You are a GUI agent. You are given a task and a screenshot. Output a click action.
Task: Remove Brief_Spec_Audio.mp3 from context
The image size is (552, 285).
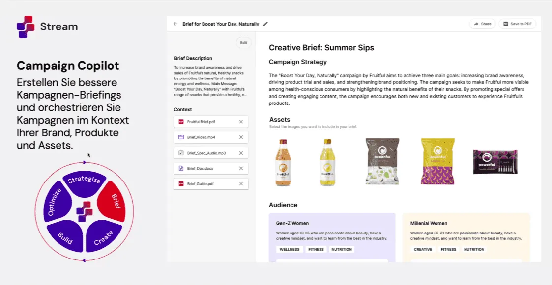click(241, 153)
